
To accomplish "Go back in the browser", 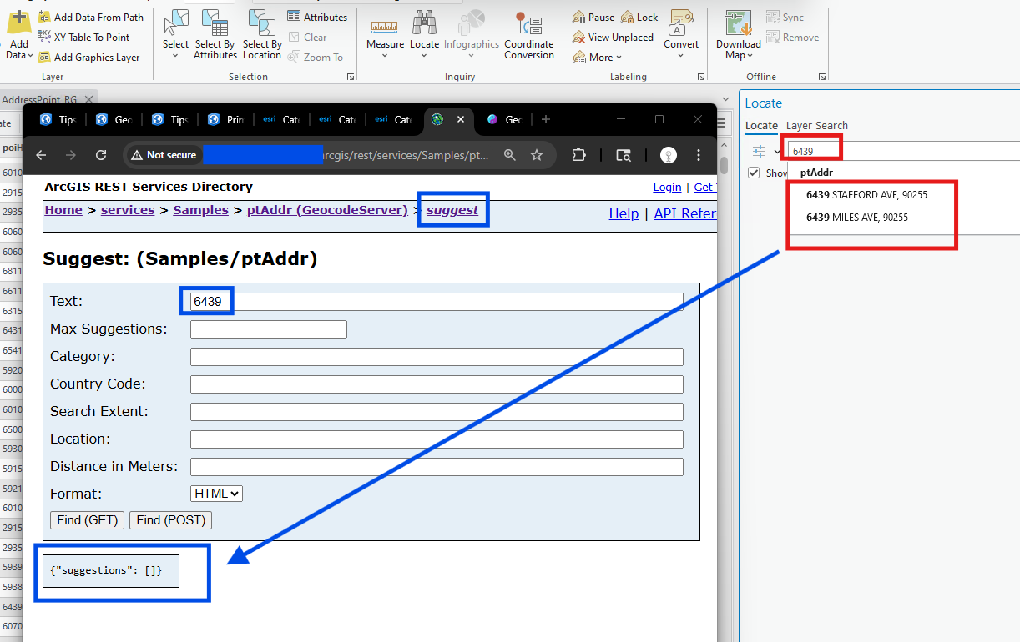I will (x=42, y=155).
